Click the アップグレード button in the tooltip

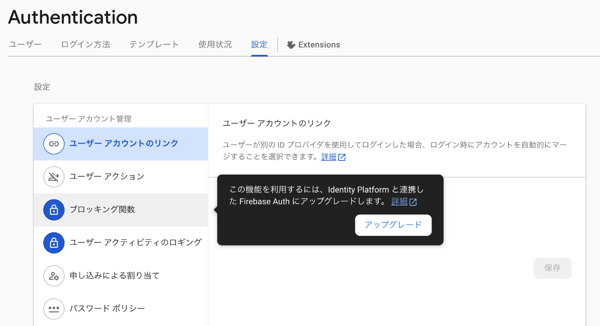(x=393, y=225)
